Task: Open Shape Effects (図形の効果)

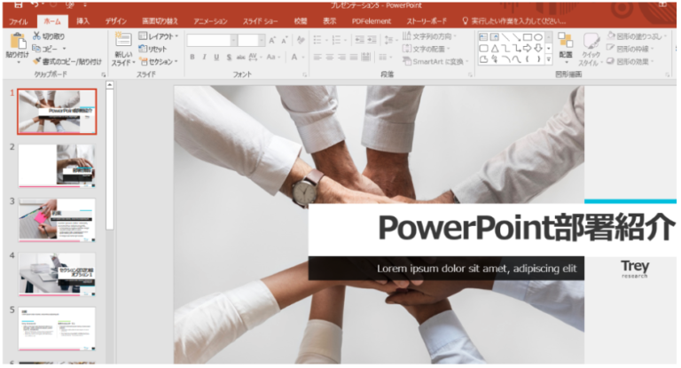Action: [630, 61]
